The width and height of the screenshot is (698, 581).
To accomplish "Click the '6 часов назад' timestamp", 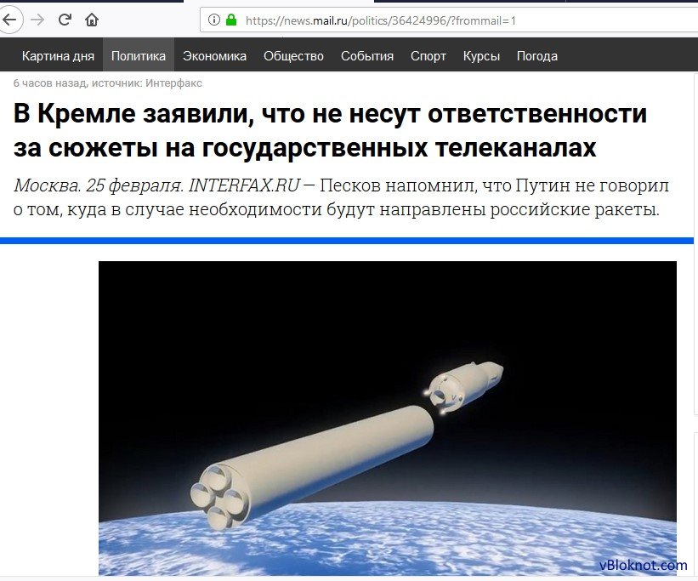I will point(50,83).
